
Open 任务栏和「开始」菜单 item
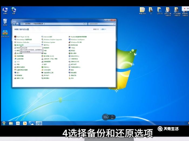[x=49, y=59]
